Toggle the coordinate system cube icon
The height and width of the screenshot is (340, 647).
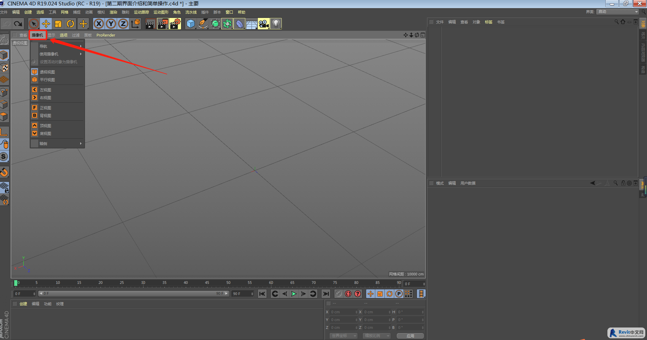tap(135, 24)
